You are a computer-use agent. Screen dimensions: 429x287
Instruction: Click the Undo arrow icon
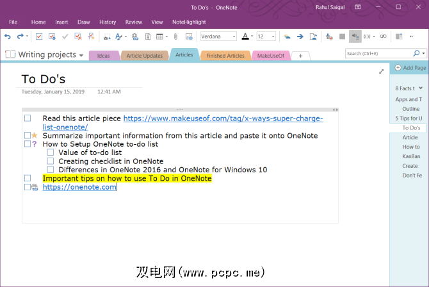pos(7,37)
